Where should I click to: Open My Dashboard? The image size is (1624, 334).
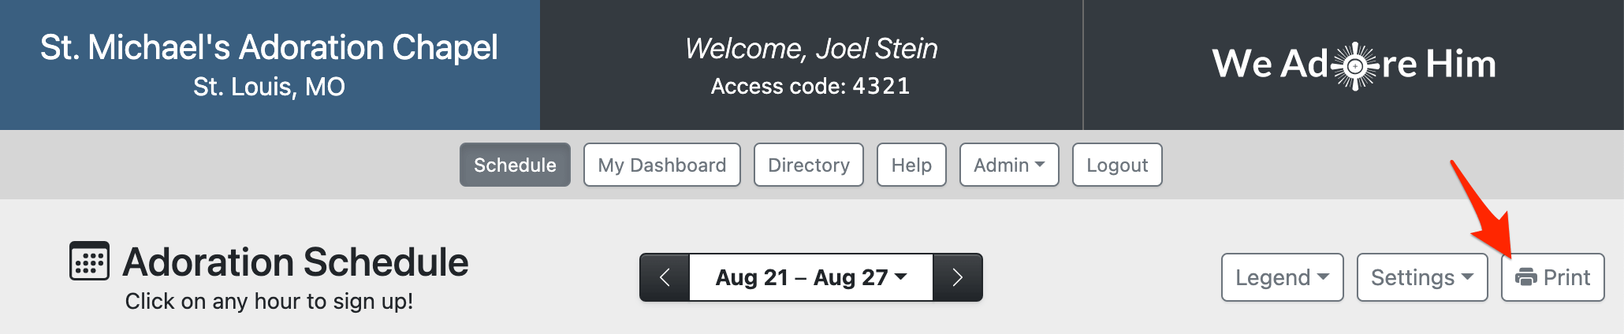click(661, 165)
